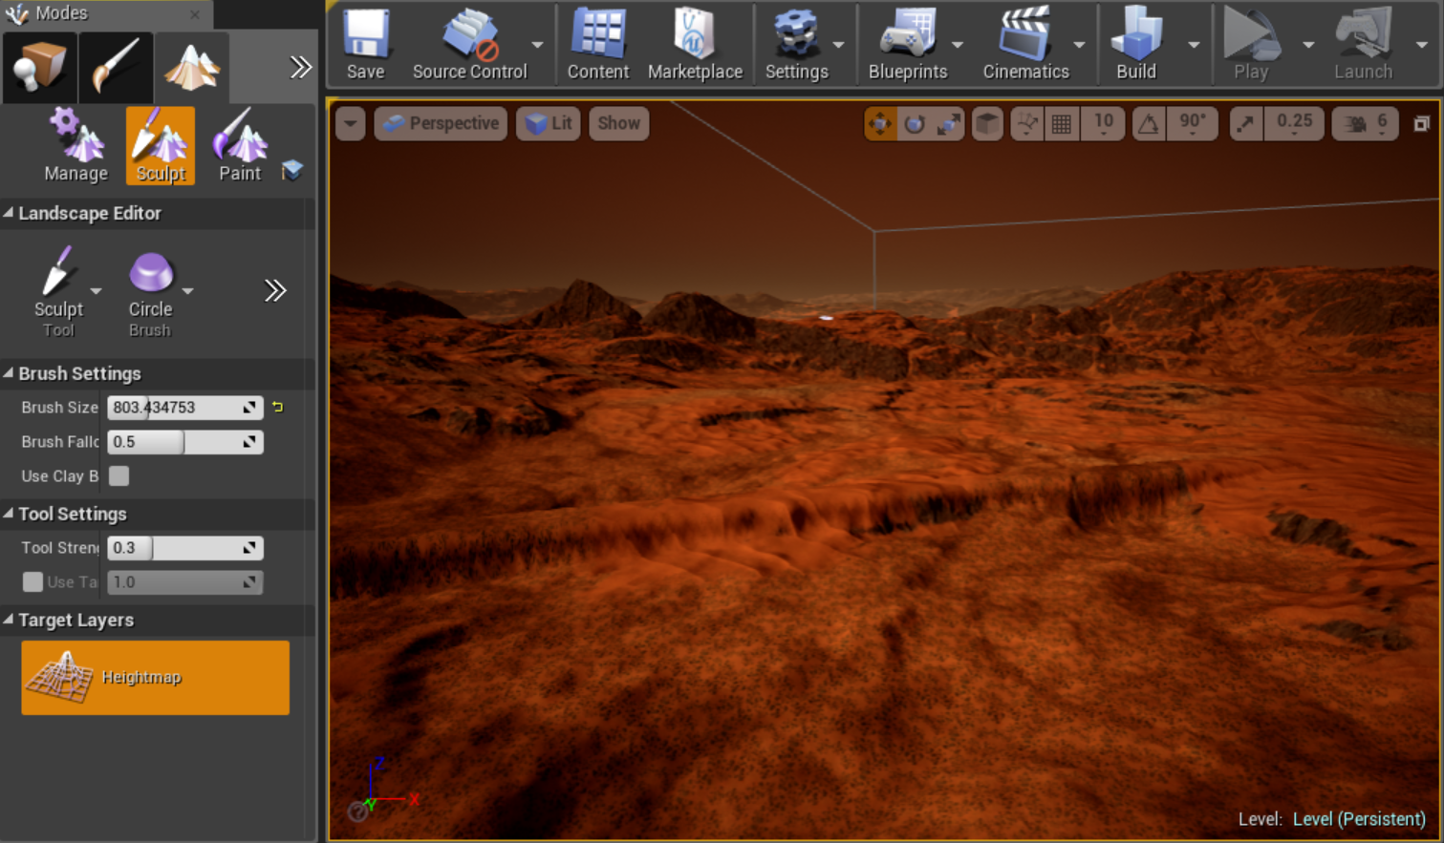Click the small icon beside Paint
Image resolution: width=1444 pixels, height=843 pixels.
click(x=292, y=170)
